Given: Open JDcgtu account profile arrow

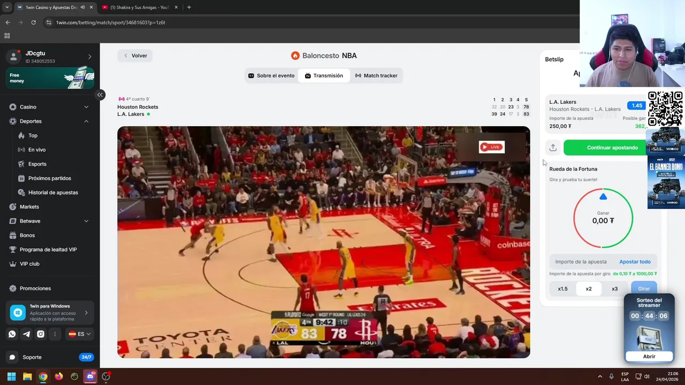Looking at the screenshot, I should pos(89,57).
